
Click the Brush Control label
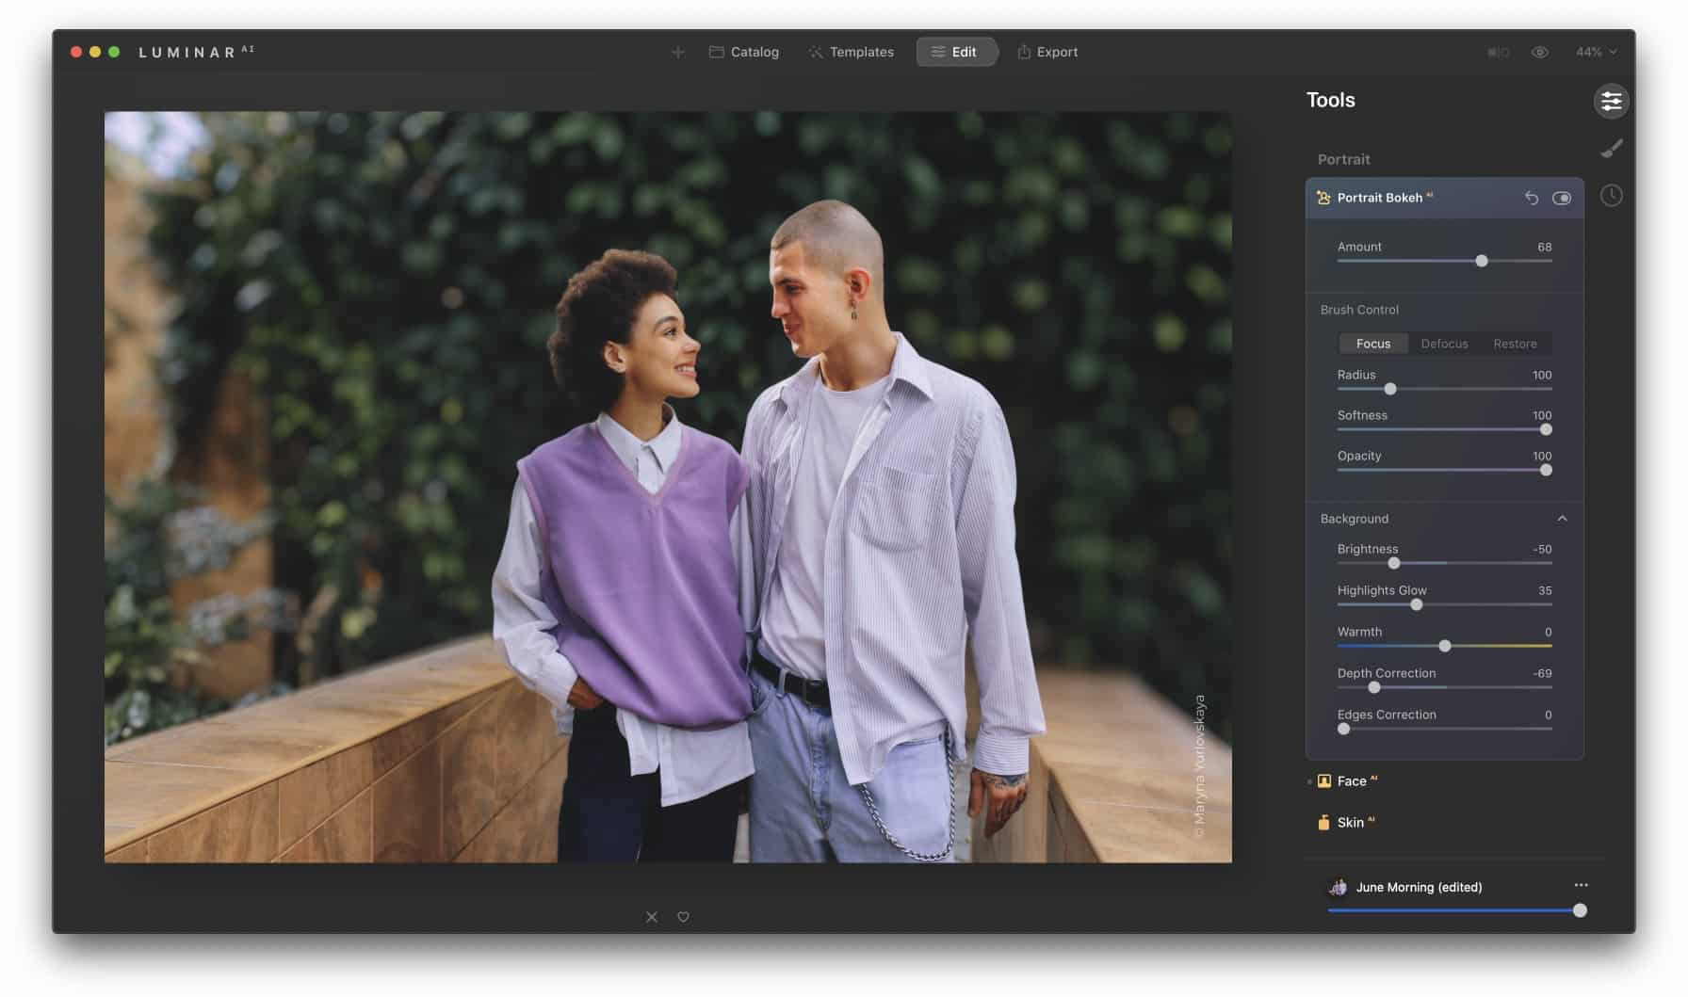(1359, 310)
